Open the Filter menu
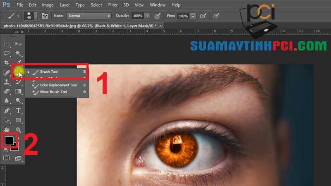The height and width of the screenshot is (186, 331). 113,5
